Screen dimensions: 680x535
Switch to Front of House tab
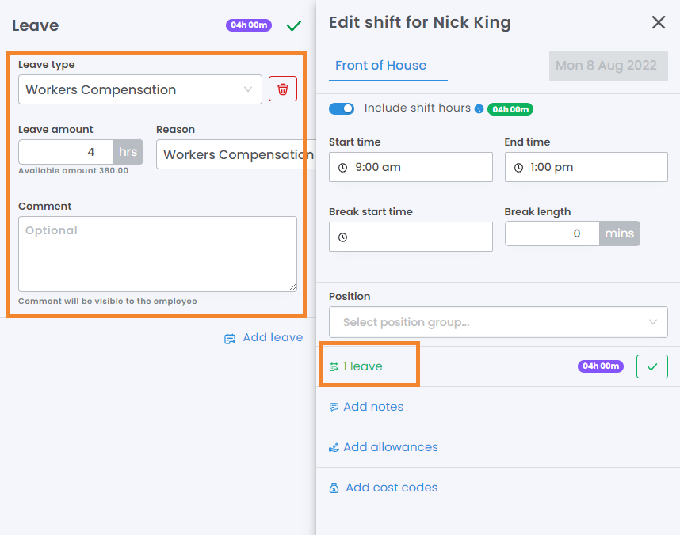click(x=380, y=66)
